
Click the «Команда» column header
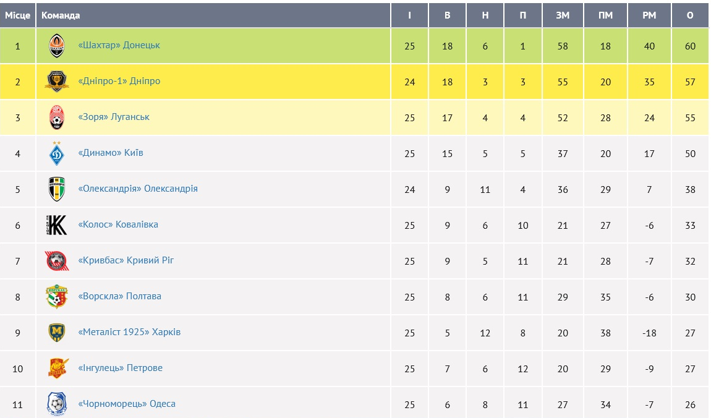pos(61,15)
